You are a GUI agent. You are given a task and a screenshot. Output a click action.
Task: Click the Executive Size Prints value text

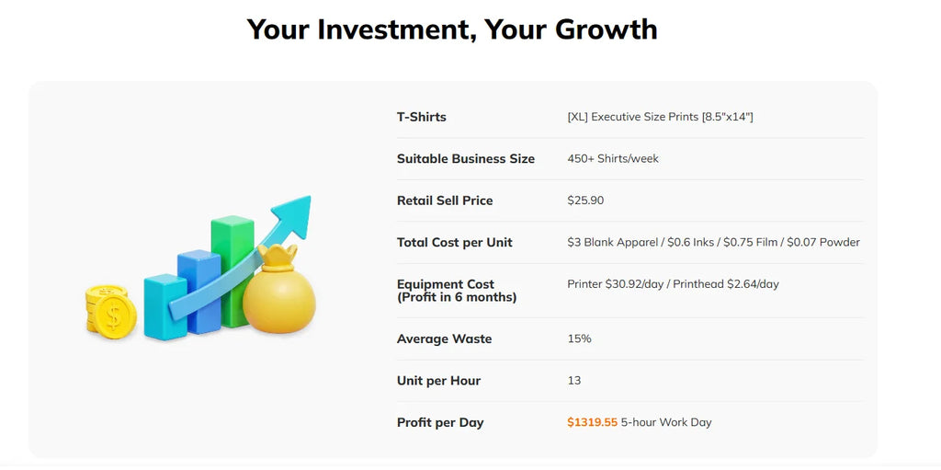click(x=660, y=117)
